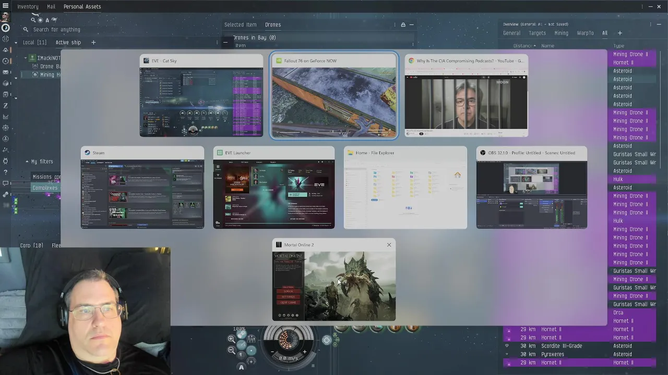The height and width of the screenshot is (375, 668).
Task: Switch to the Steam window
Action: tap(142, 187)
